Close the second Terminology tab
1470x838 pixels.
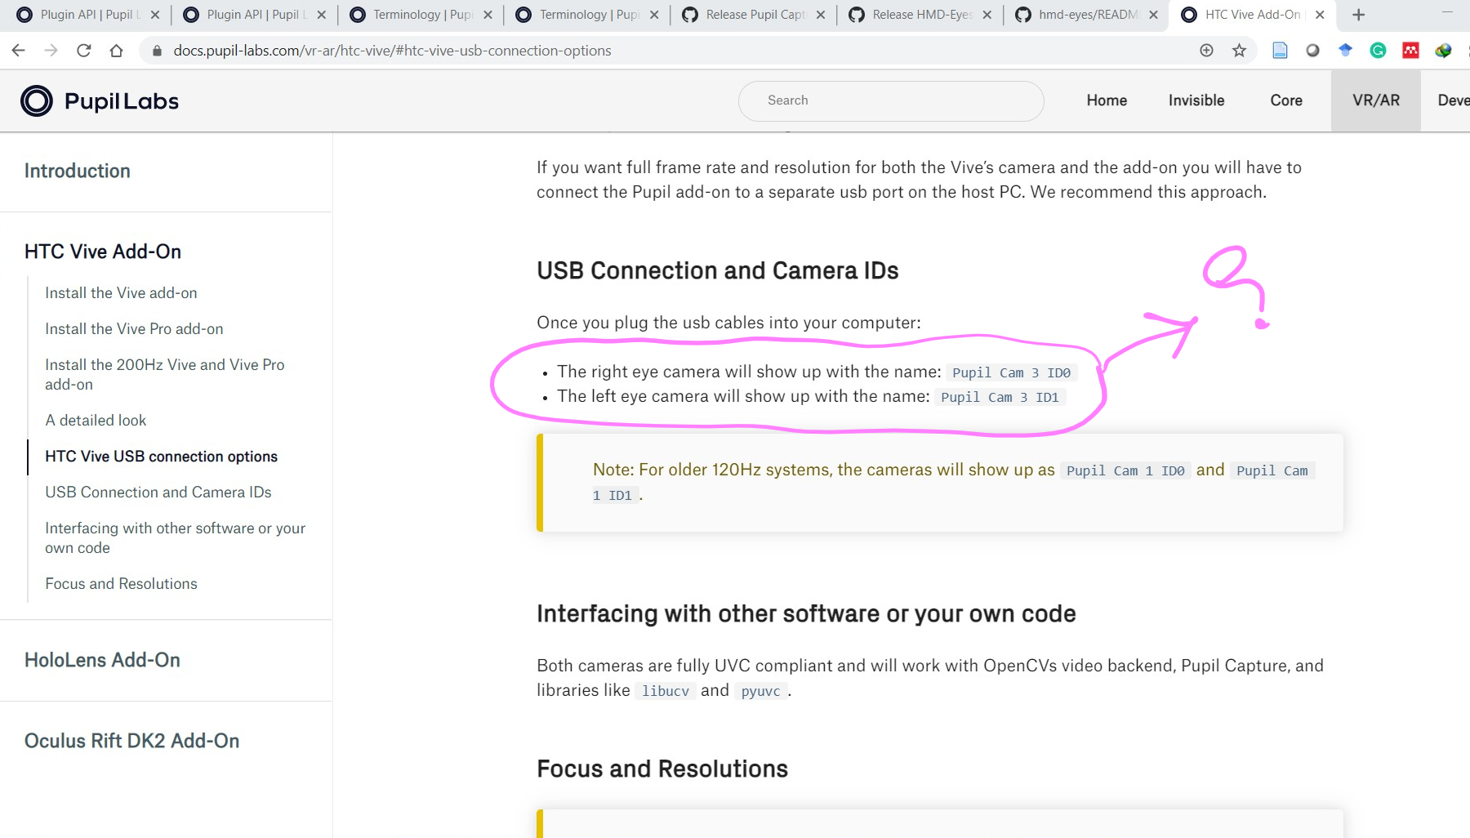(654, 15)
